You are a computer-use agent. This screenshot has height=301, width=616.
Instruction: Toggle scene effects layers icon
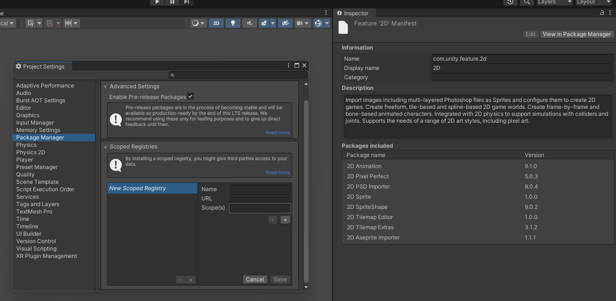click(264, 23)
